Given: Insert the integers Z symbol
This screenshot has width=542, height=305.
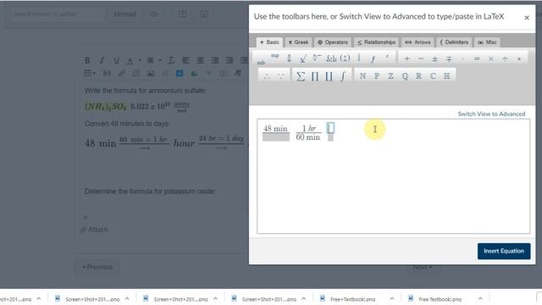Looking at the screenshot, I should 390,75.
